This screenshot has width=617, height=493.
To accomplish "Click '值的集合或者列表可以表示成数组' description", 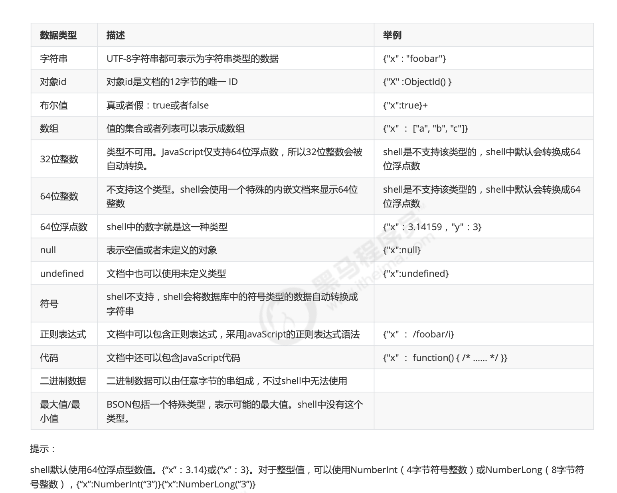I will pyautogui.click(x=176, y=128).
